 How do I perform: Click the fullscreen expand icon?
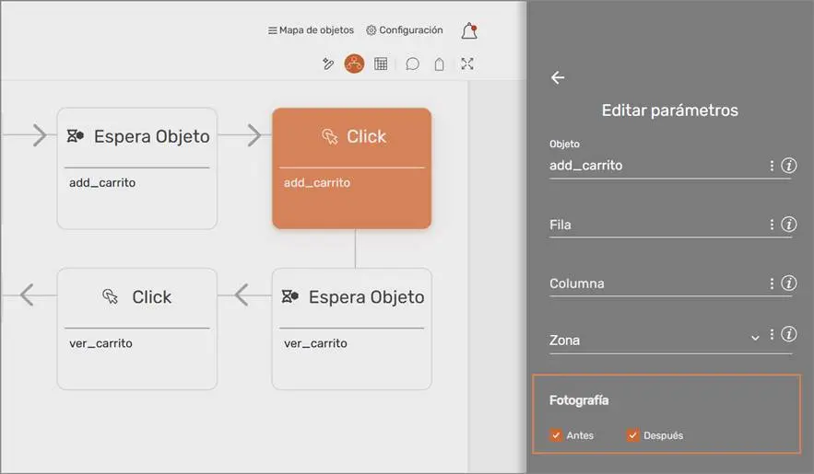coord(467,64)
